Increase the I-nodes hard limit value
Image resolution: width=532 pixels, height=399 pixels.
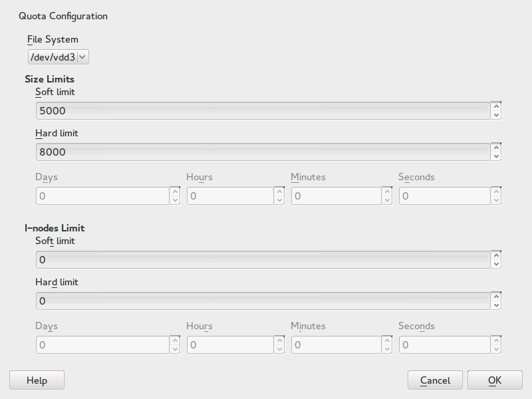[495, 296]
